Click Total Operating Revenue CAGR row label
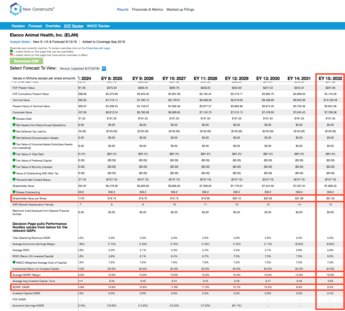The height and width of the screenshot is (311, 345). pos(31,238)
